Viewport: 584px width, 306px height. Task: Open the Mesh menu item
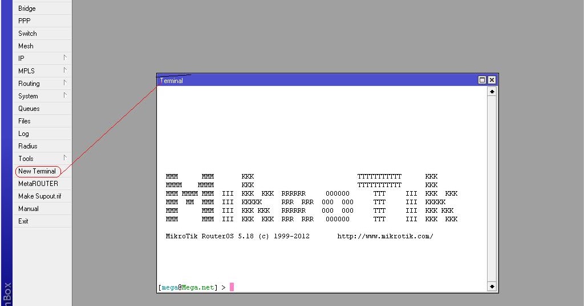42,46
